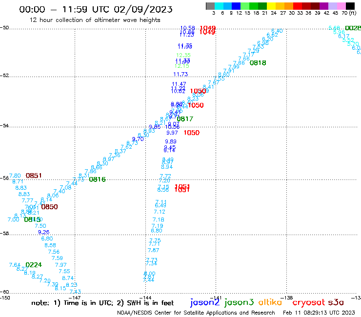
Task: Click the 'Feb 11 08:29:13 UTC 2023' timestamp
Action: coord(319,313)
